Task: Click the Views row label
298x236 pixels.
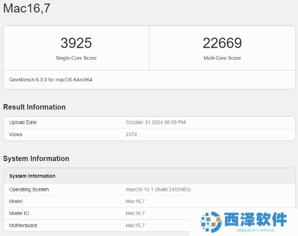Action: tap(16, 135)
